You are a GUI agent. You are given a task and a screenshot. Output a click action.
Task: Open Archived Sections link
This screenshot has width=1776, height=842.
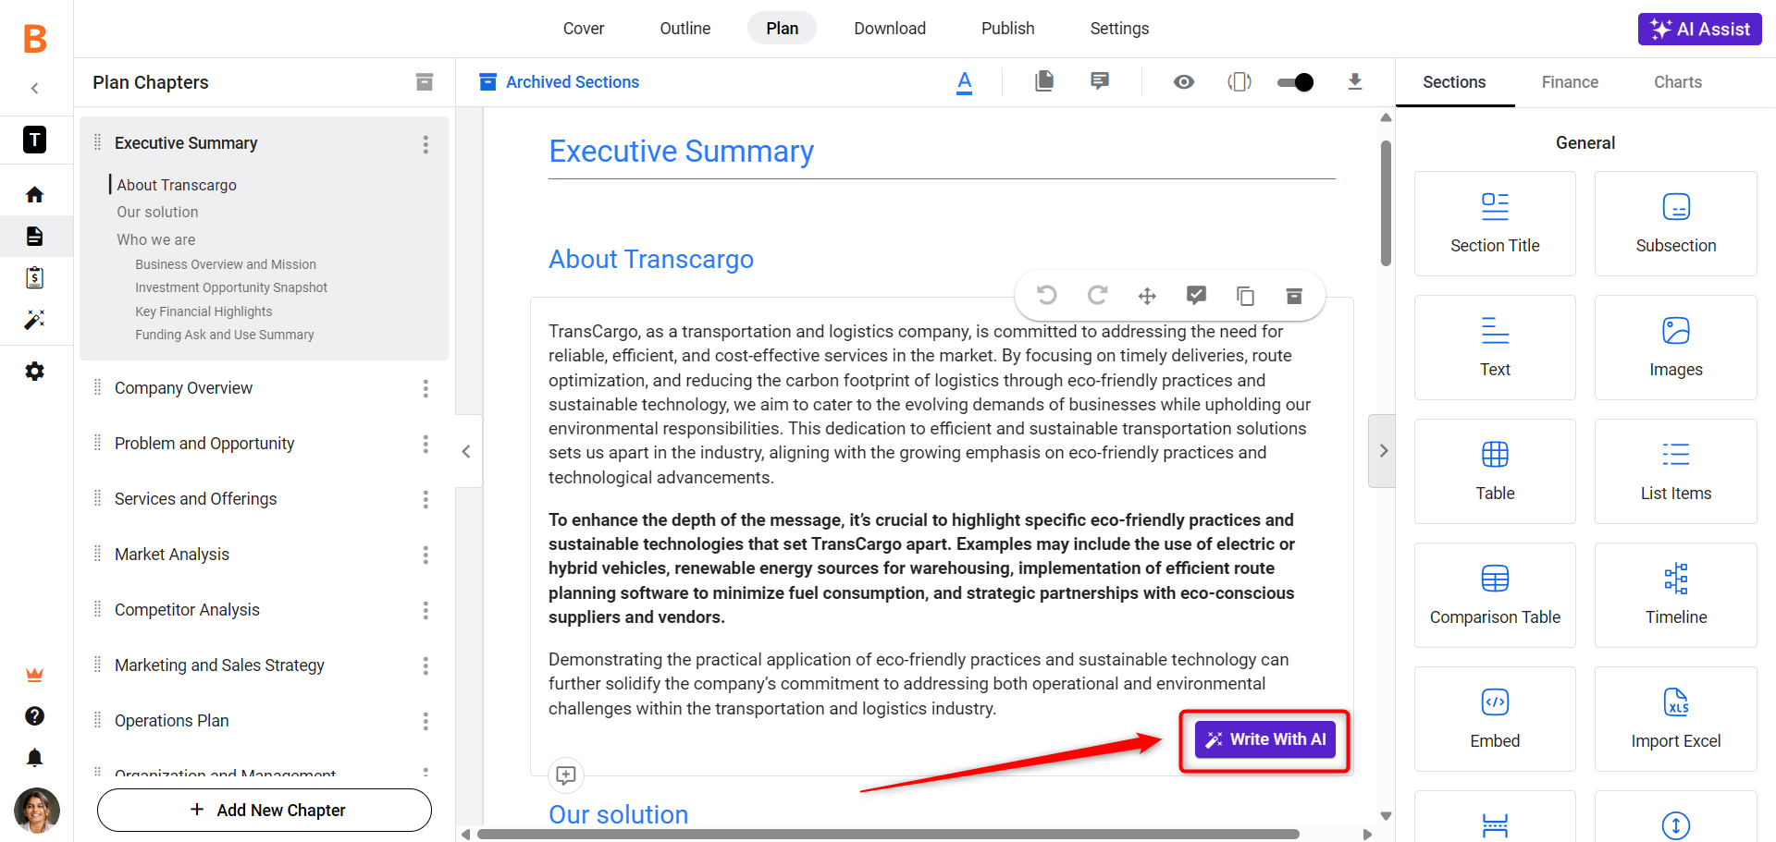(x=560, y=82)
